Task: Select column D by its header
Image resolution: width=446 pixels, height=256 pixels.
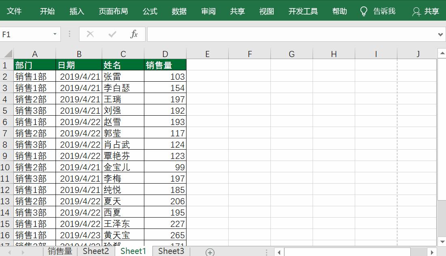Action: [x=165, y=53]
